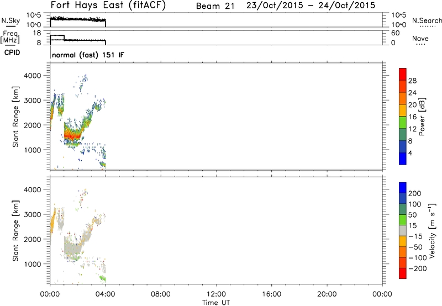The height and width of the screenshot is (306, 442).
Task: Click the gray −15 to 15 velocity color bar segment
Action: coord(403,230)
